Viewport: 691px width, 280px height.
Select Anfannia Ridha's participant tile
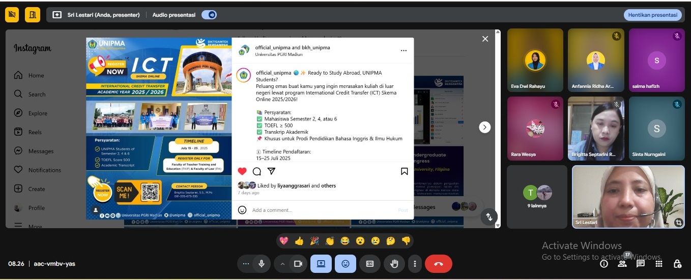pyautogui.click(x=596, y=60)
